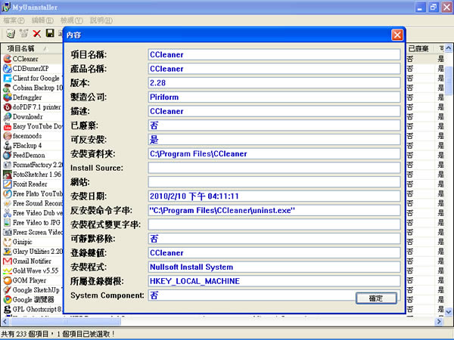This screenshot has height=340, width=454.
Task: Click the 版本 field showing 2.28
Action: tap(274, 83)
